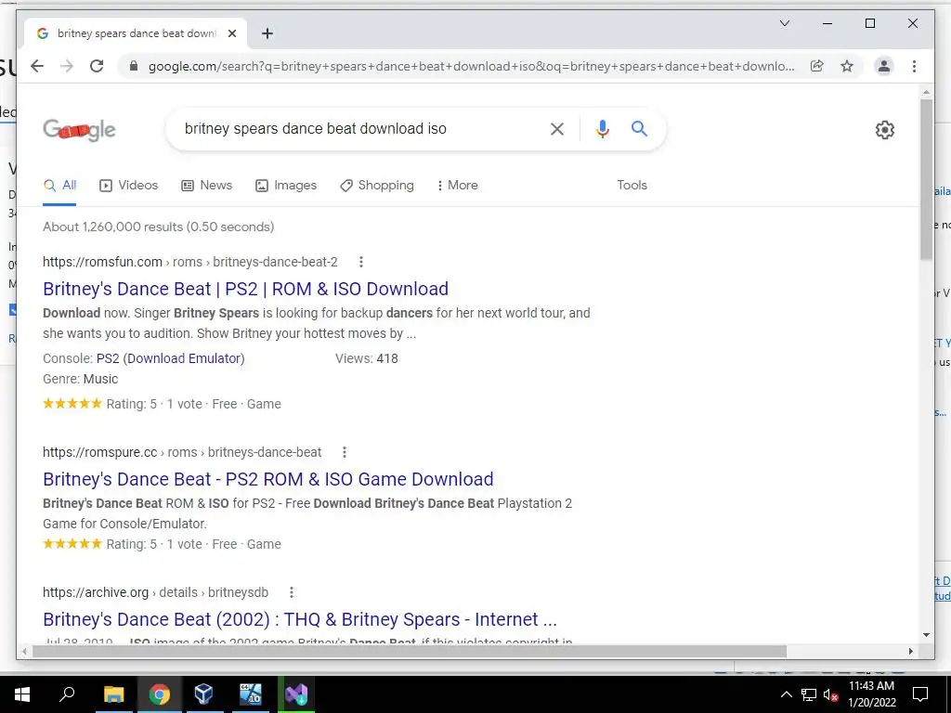Open the Windows Start menu
951x713 pixels.
22,694
